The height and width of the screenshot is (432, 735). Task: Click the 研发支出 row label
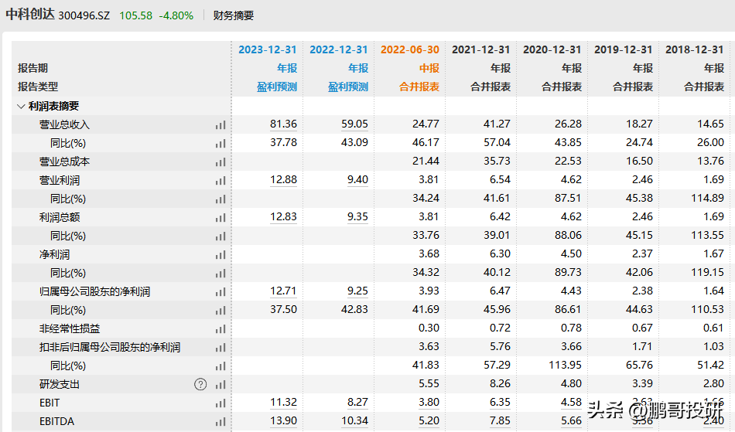point(60,385)
